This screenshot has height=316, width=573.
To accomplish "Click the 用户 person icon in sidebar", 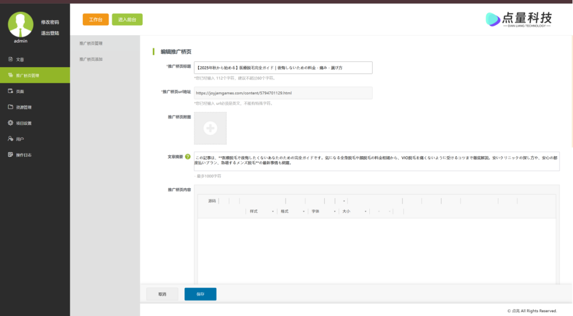I will click(x=10, y=139).
